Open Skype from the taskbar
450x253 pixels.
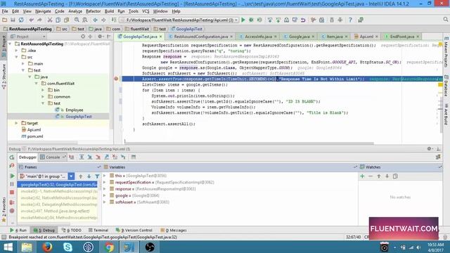click(67, 247)
